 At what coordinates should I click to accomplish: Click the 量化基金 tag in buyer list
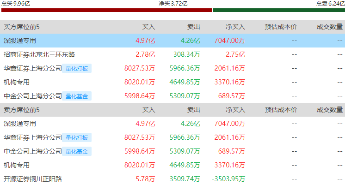[77, 96]
